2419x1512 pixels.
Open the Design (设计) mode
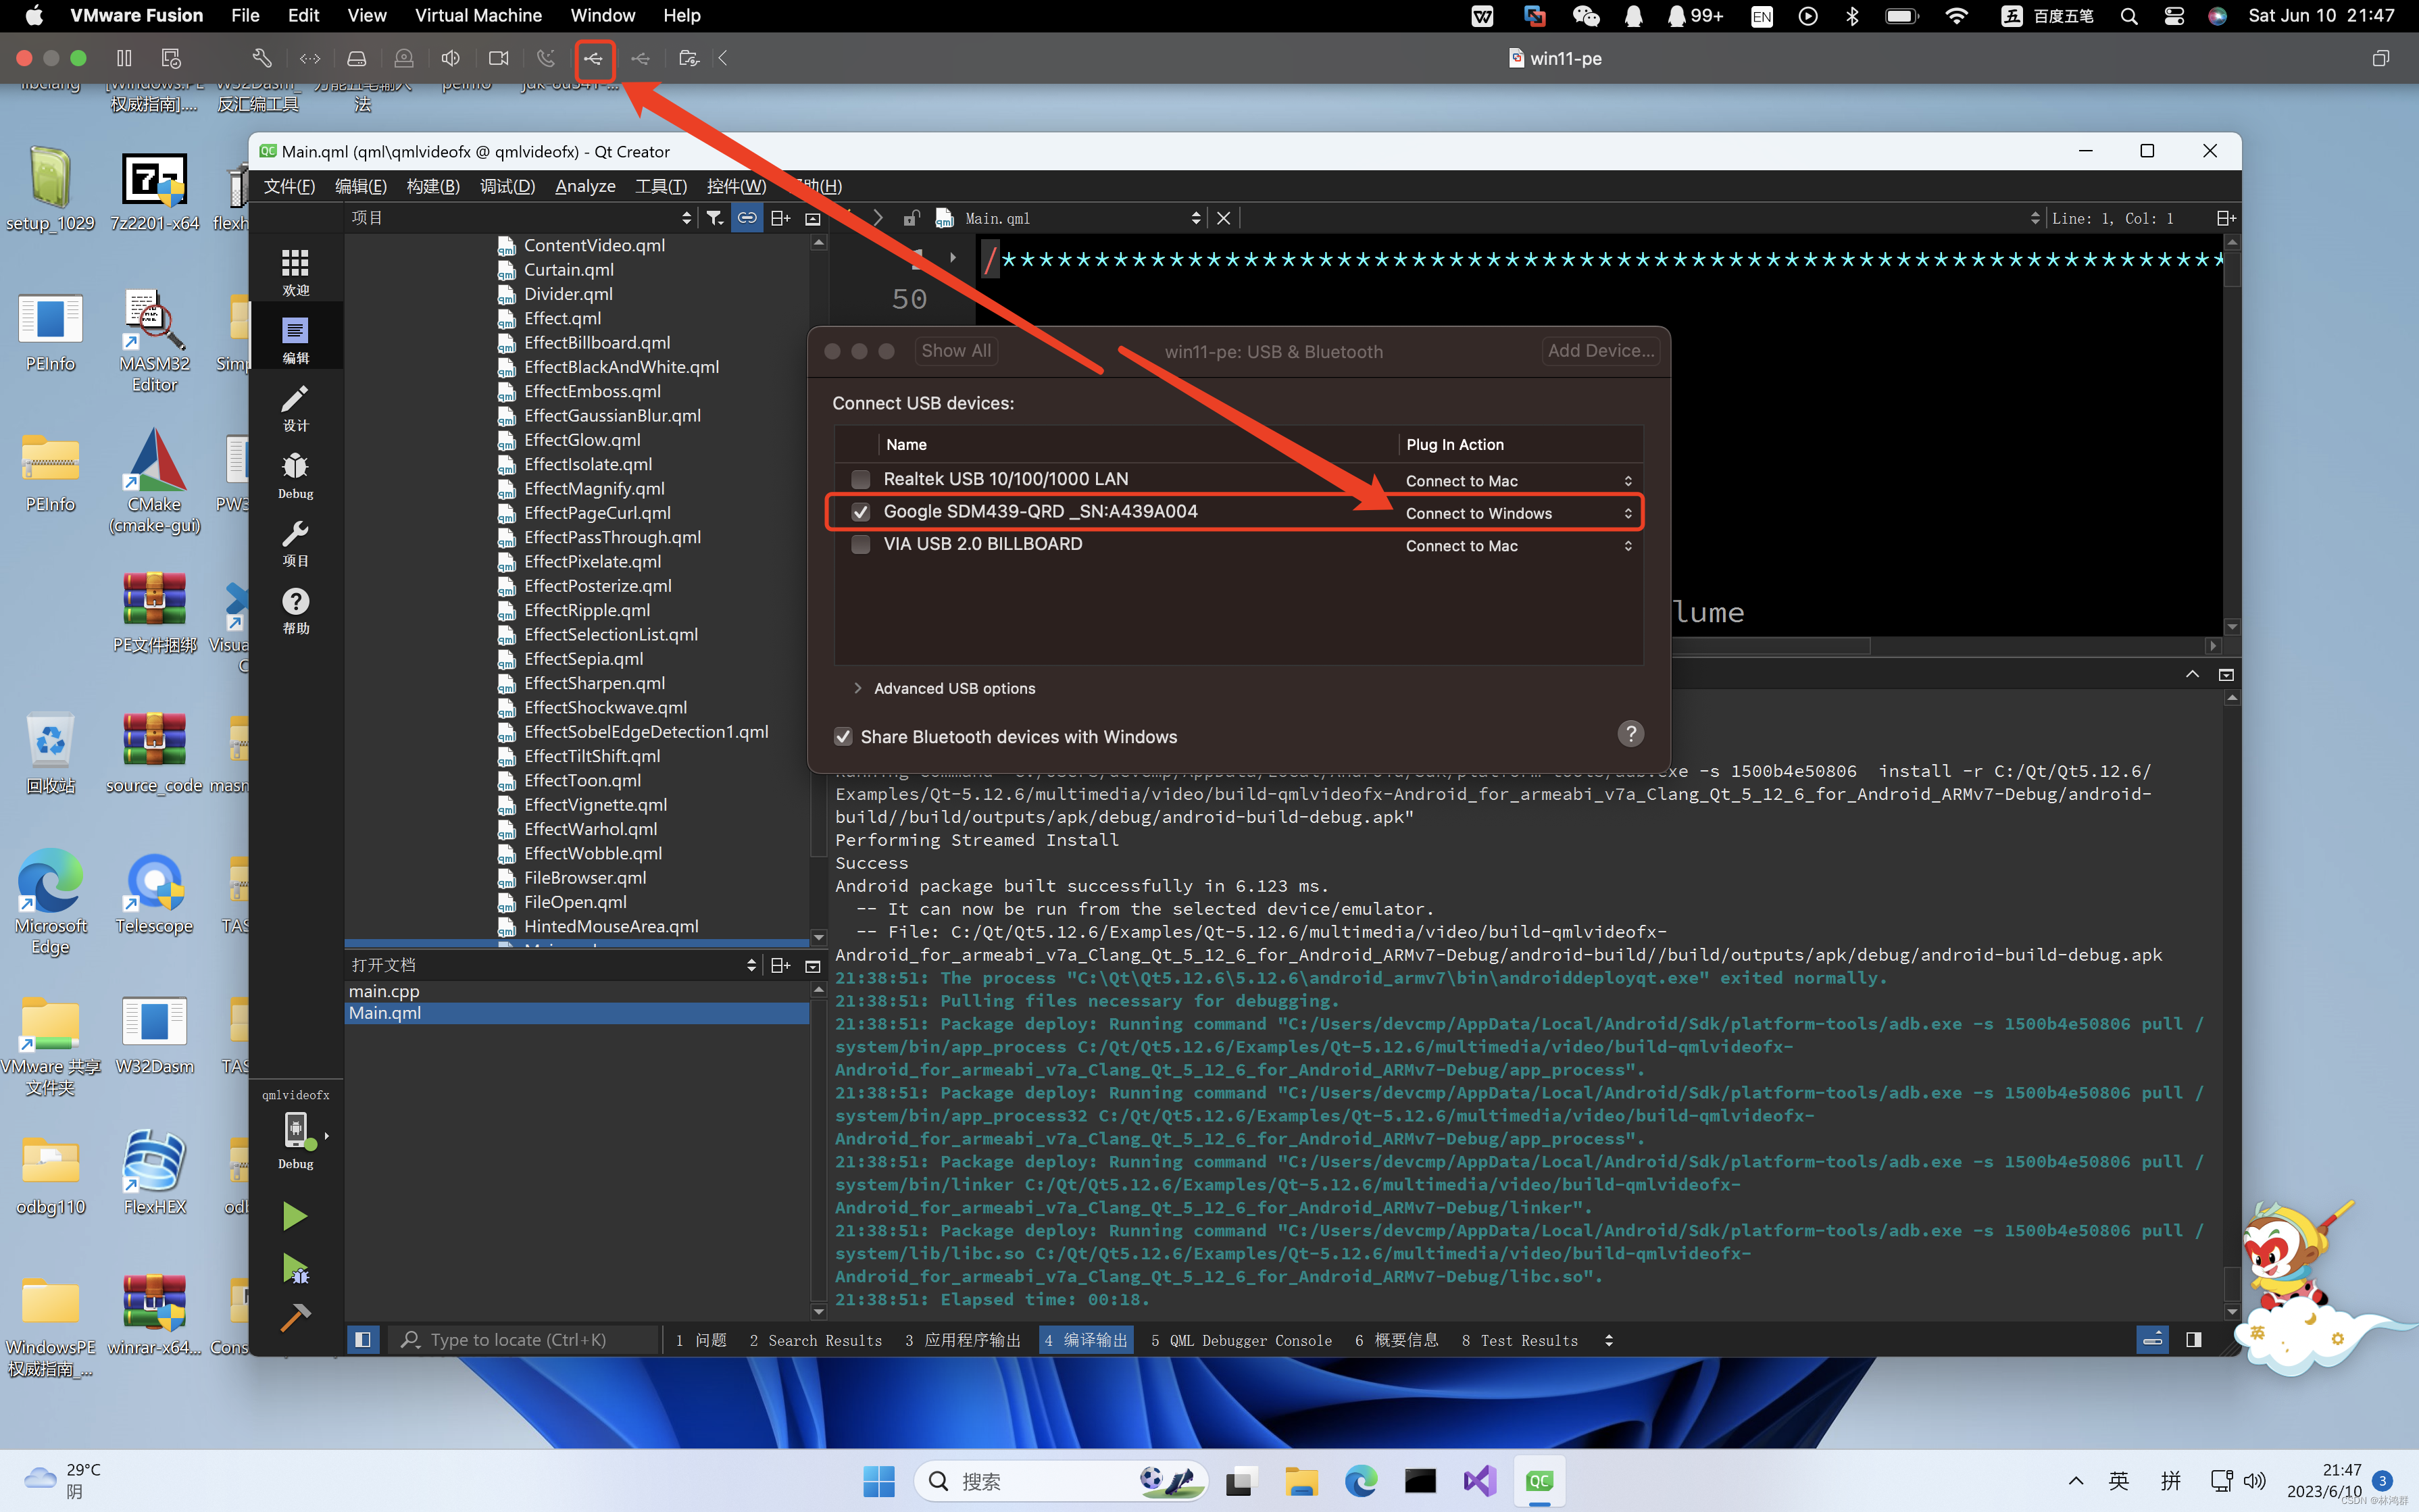coord(295,408)
